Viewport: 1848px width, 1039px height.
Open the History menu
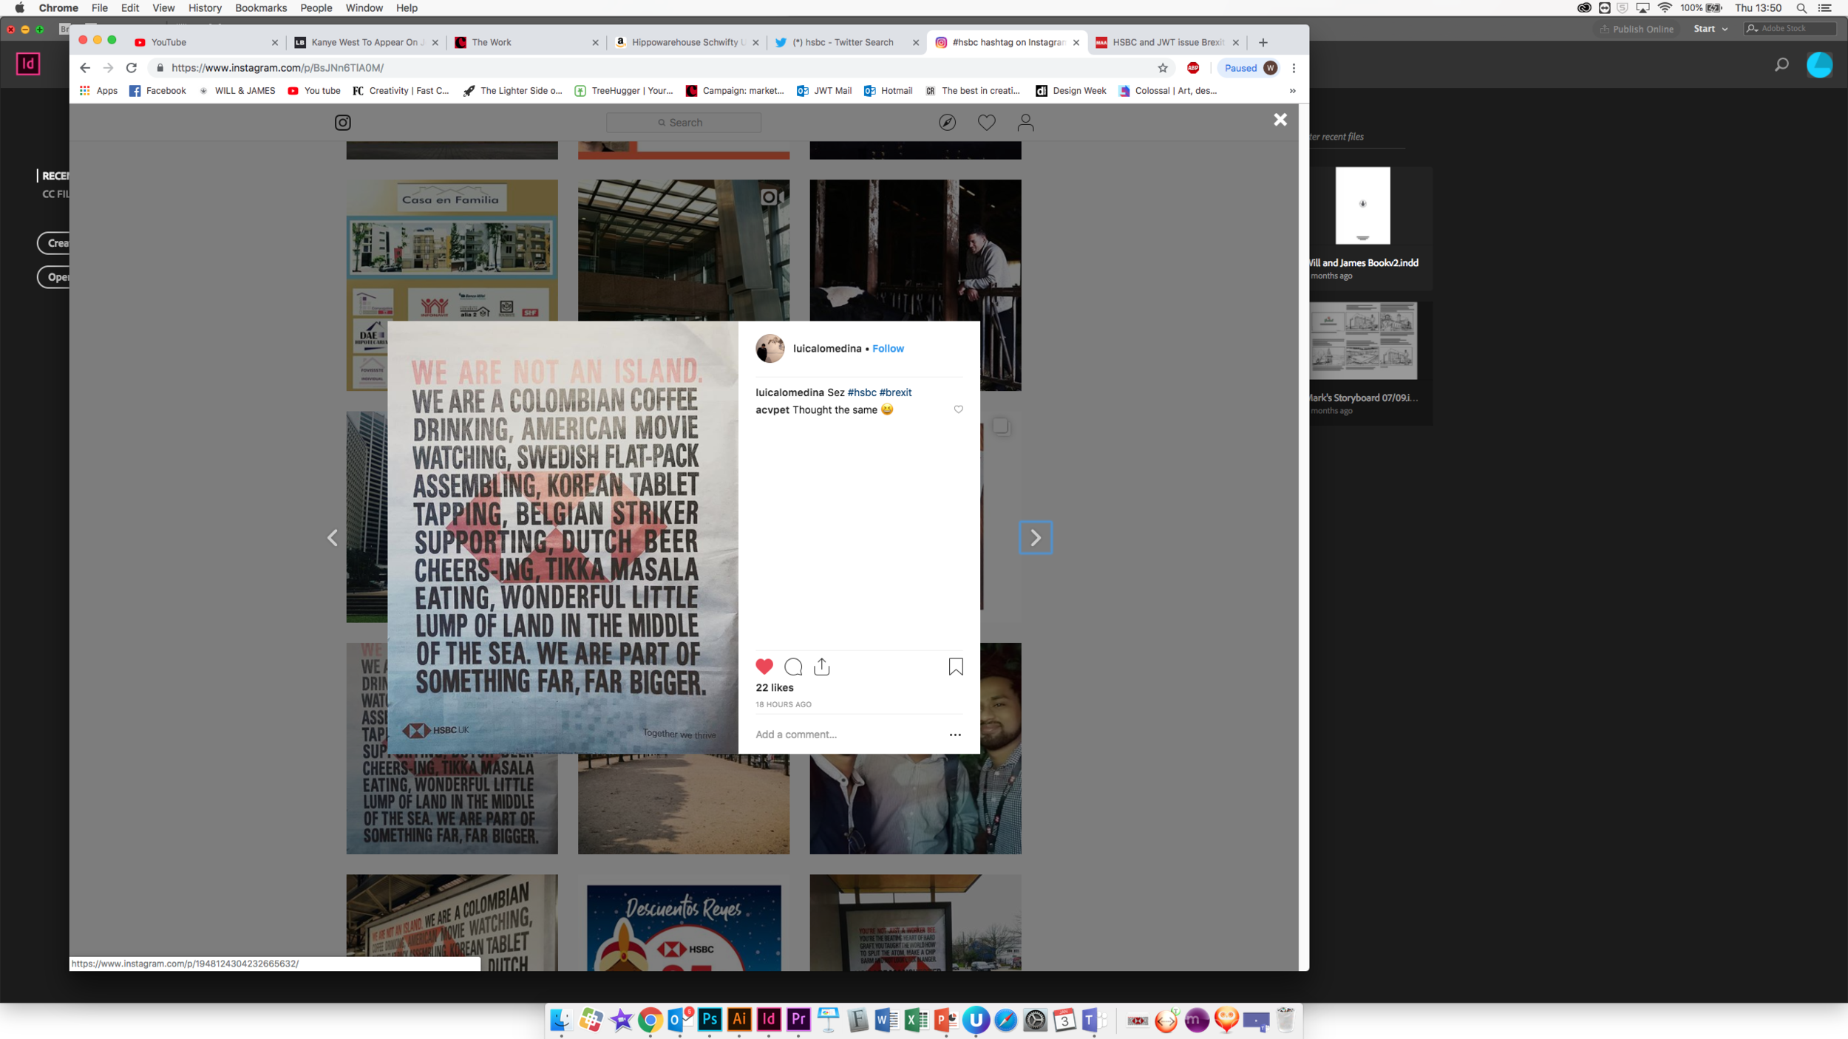coord(205,8)
